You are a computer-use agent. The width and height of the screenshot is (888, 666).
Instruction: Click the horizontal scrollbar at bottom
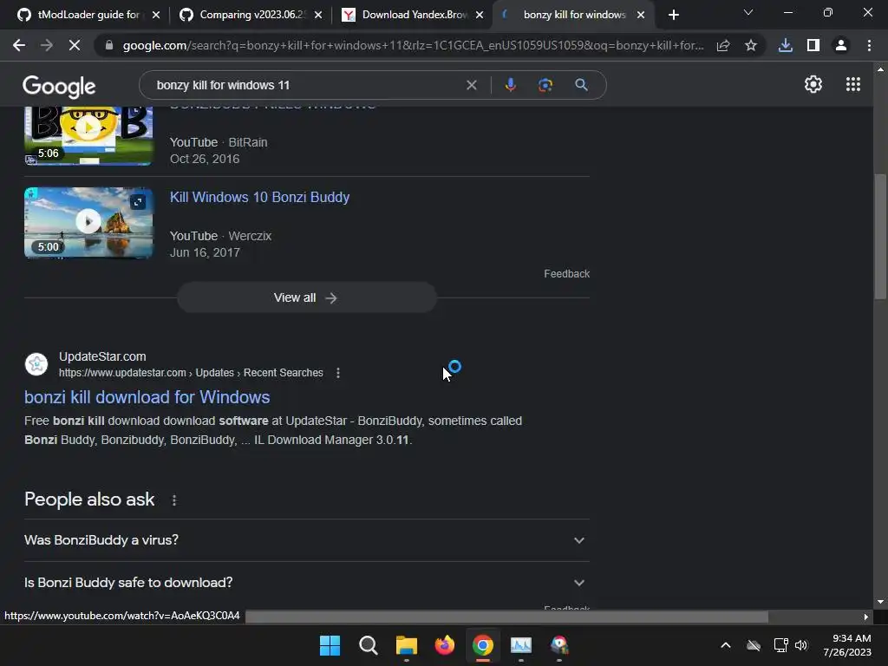[506, 617]
